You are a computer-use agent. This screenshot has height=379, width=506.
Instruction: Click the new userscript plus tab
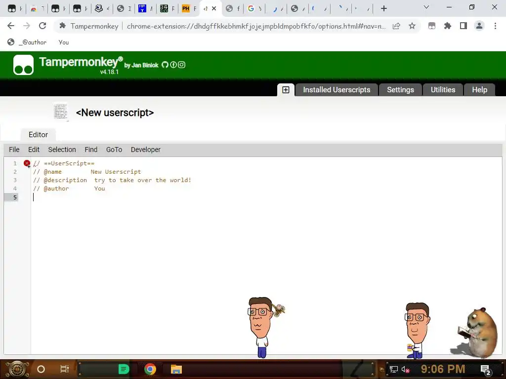[x=286, y=90]
